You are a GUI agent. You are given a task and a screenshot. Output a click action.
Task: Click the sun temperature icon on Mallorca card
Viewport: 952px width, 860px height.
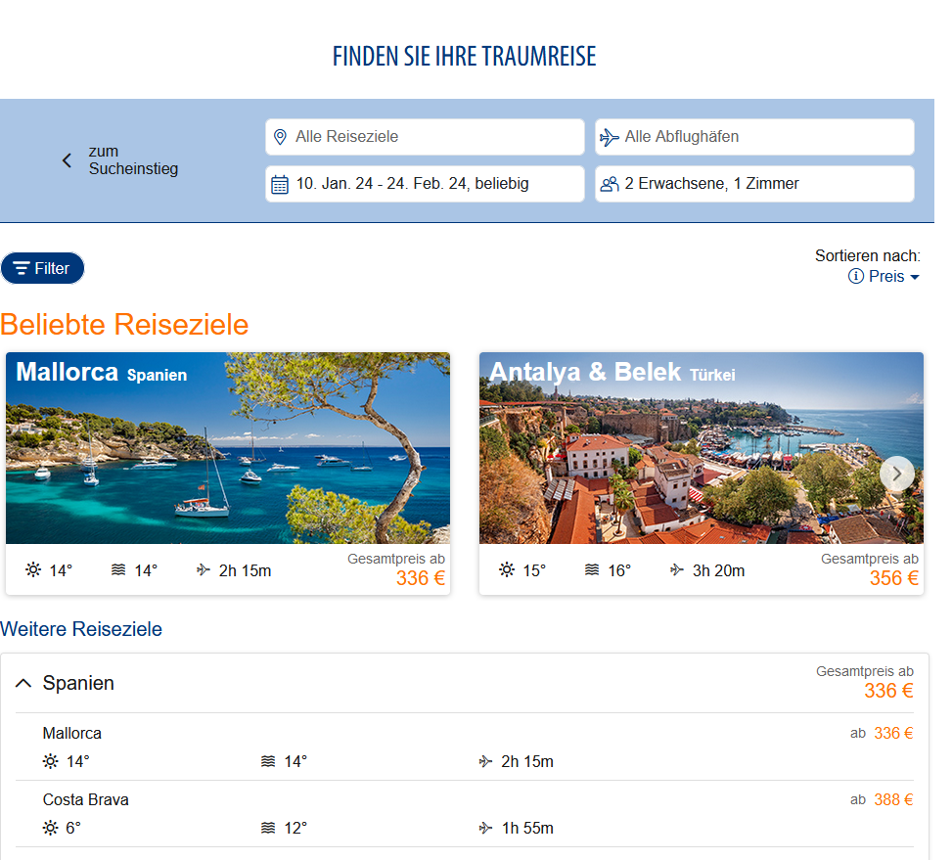coord(33,570)
